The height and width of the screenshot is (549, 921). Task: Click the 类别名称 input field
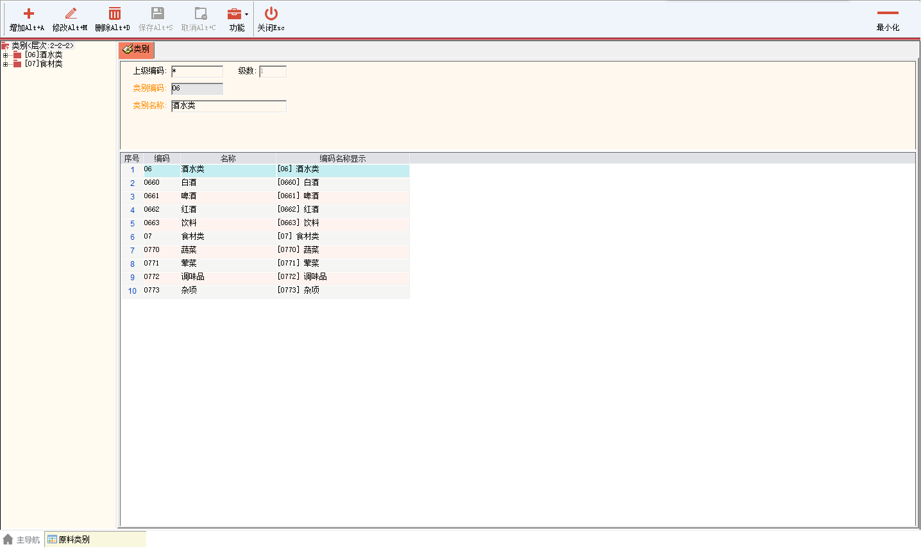pos(228,106)
